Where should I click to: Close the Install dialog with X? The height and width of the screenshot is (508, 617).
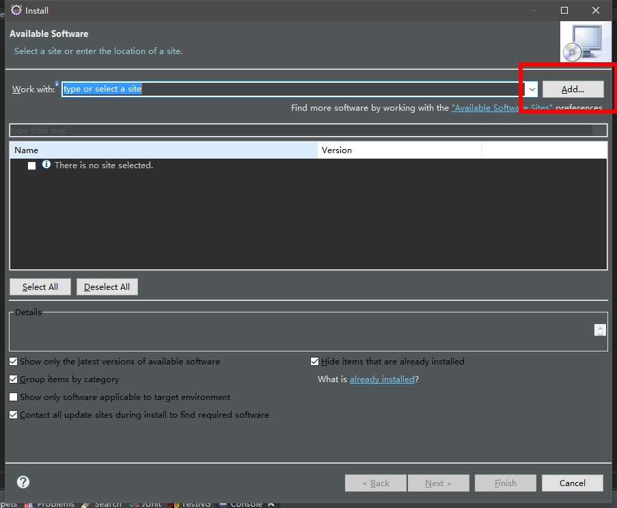coord(596,11)
